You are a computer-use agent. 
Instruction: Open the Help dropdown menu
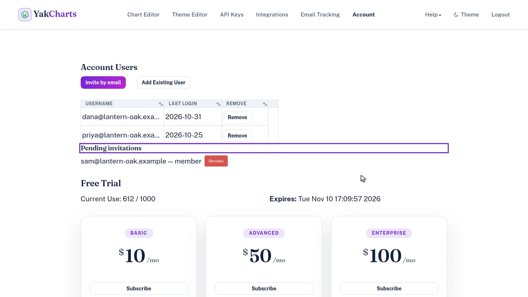click(x=433, y=15)
